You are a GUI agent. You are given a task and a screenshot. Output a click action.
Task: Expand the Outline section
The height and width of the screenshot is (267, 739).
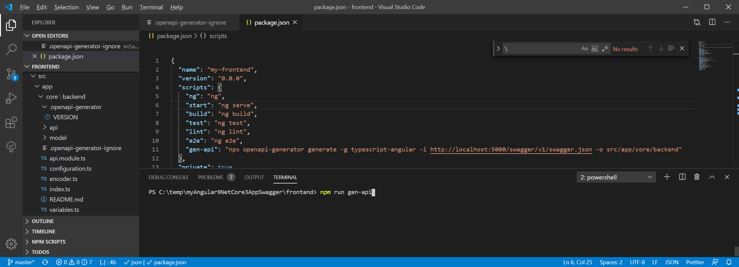(x=81, y=221)
